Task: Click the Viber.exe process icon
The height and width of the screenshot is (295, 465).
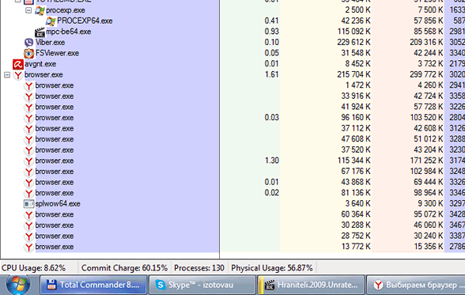Action: point(28,43)
